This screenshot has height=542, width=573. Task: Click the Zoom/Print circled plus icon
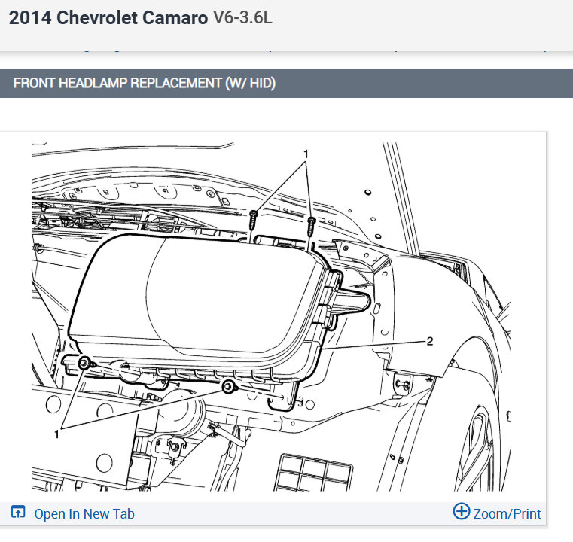pos(461,511)
